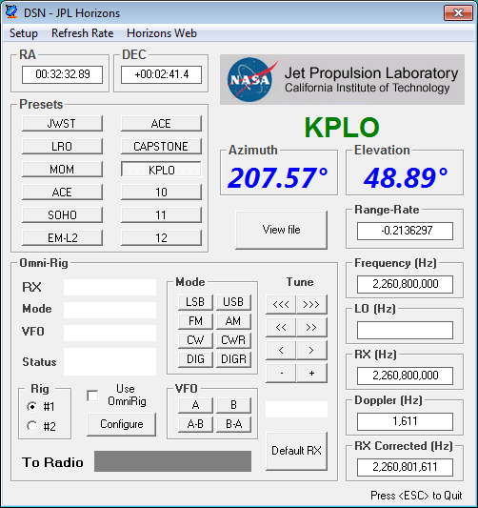The width and height of the screenshot is (478, 508).
Task: Click the RX (Hz) field
Action: pyautogui.click(x=406, y=376)
